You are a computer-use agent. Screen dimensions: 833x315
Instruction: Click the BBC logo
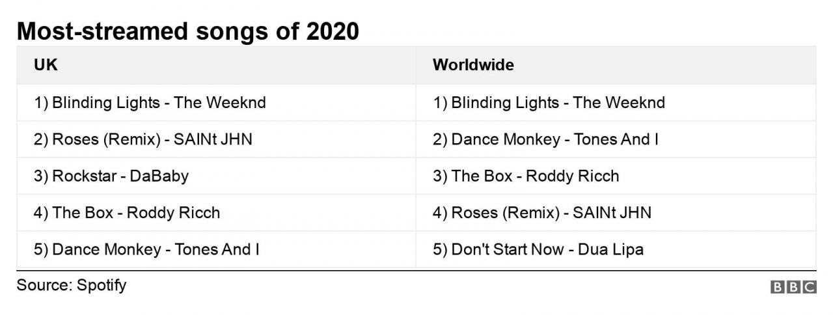tap(793, 288)
